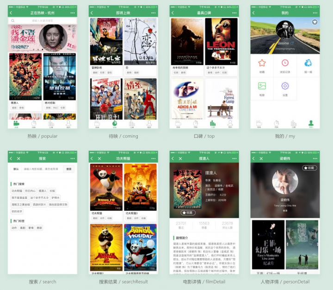This screenshot has height=290, width=333.
Task: Open three-dot menu on 梁朝伟 person screen
Action: [315, 159]
